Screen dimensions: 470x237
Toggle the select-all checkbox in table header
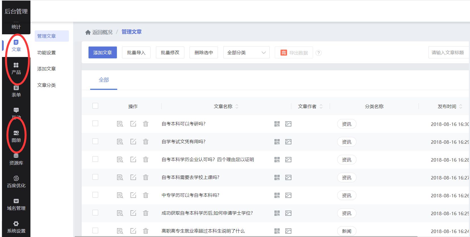[95, 106]
